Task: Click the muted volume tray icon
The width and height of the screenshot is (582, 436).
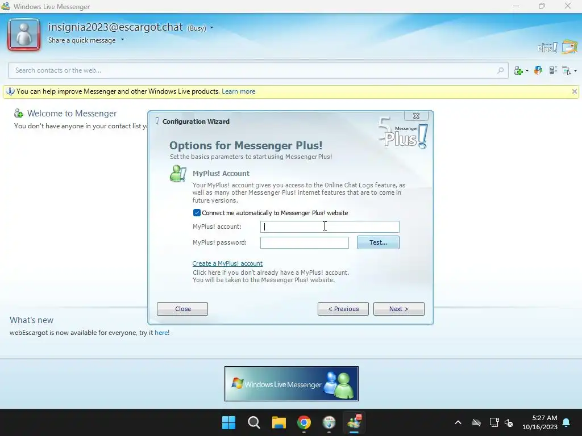Action: coord(509,422)
